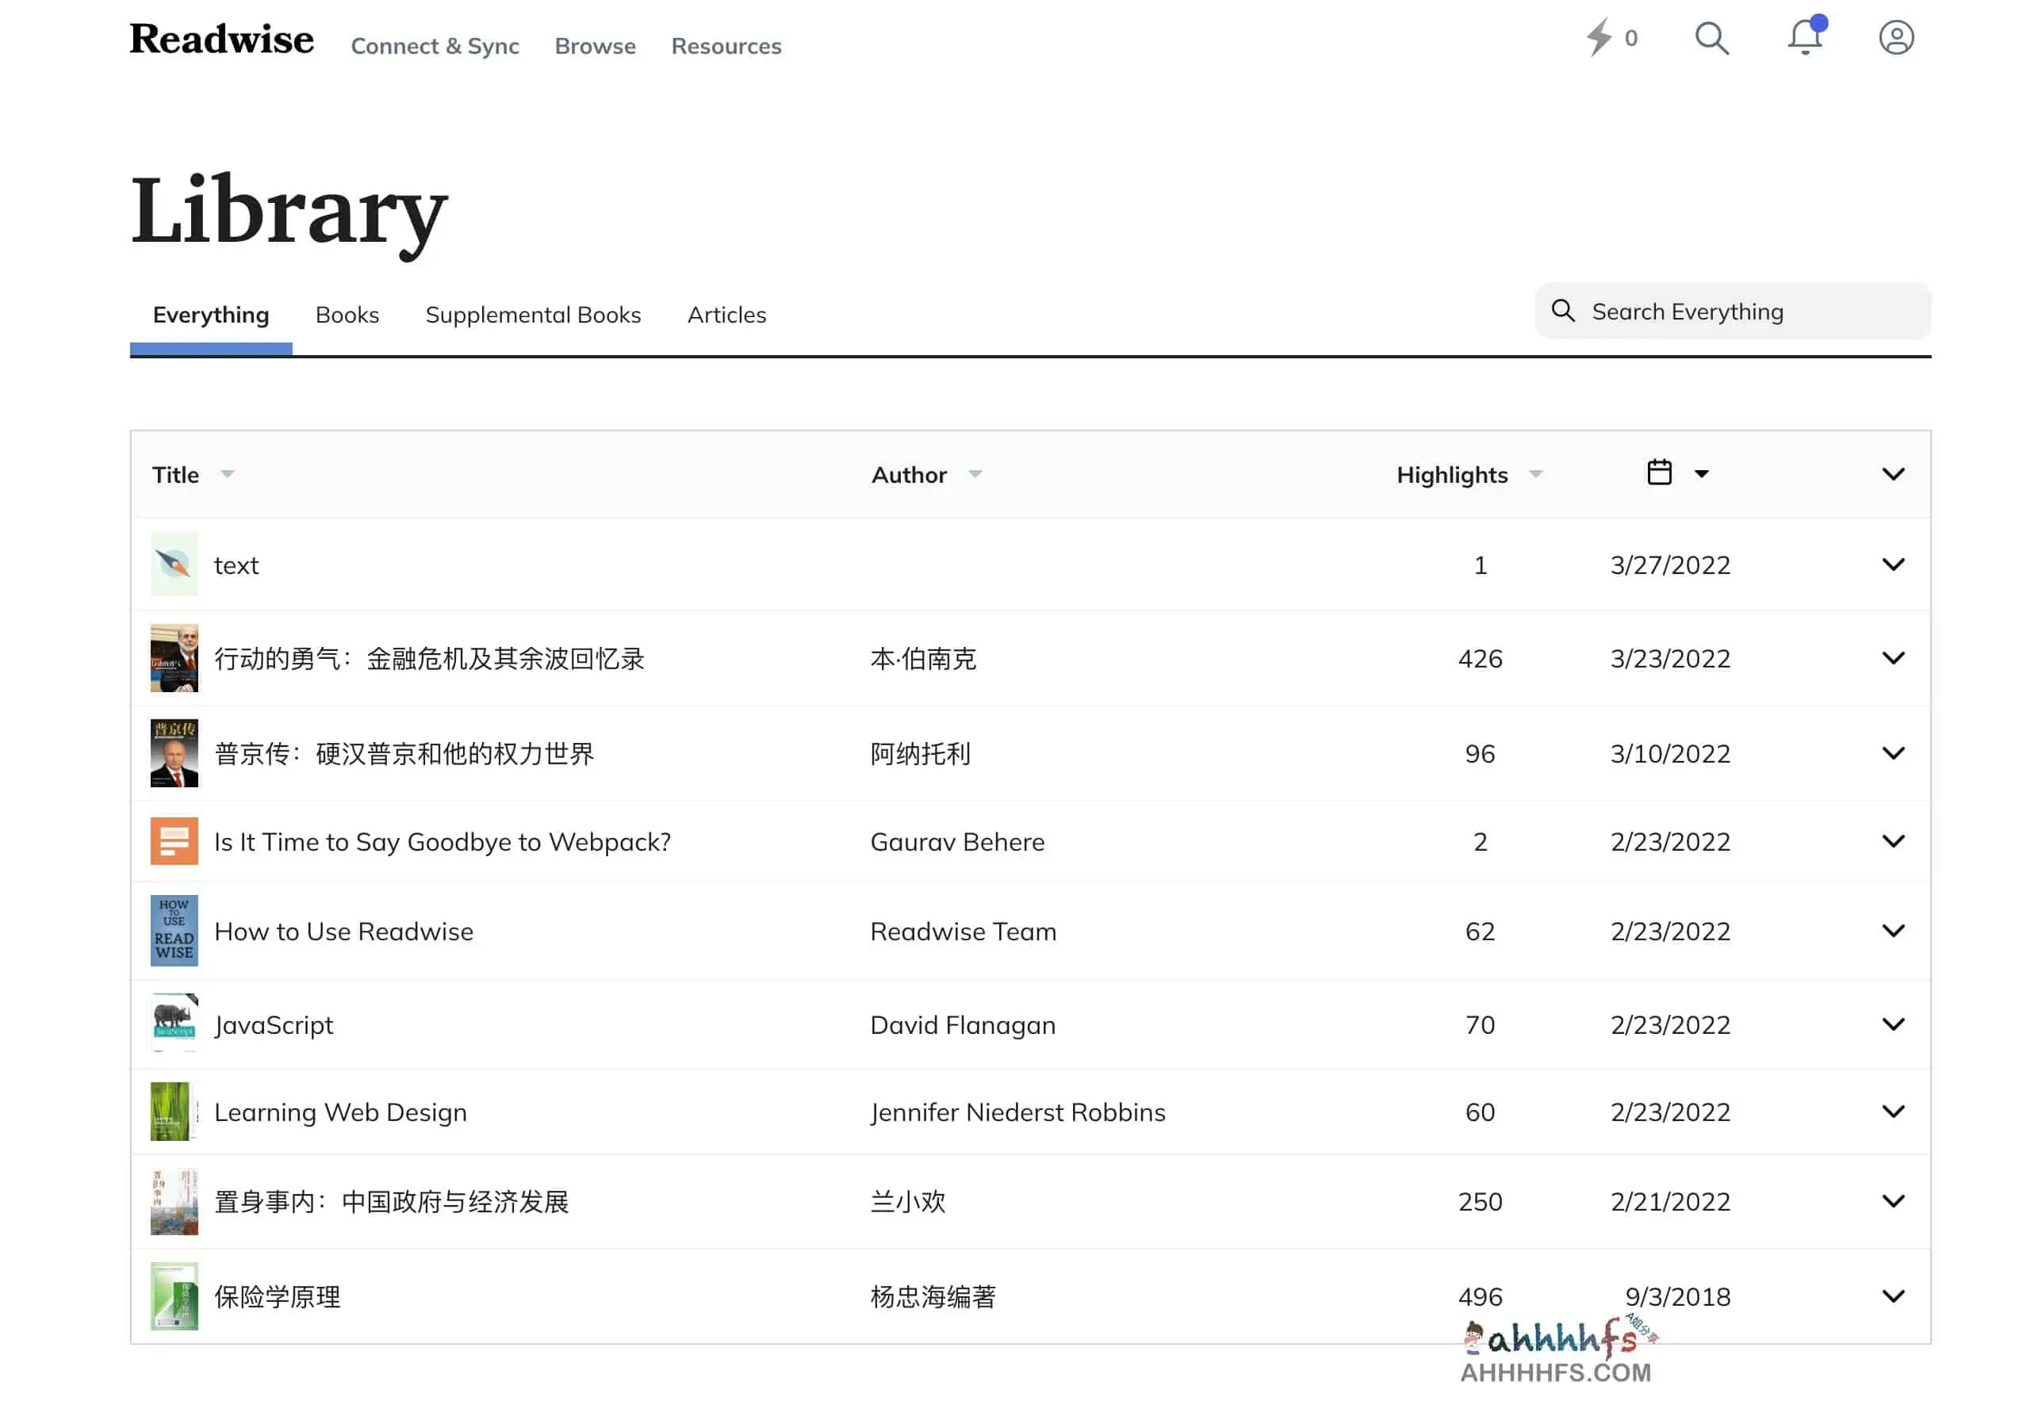Sort list by Title using its arrow
2019x1416 pixels.
227,475
